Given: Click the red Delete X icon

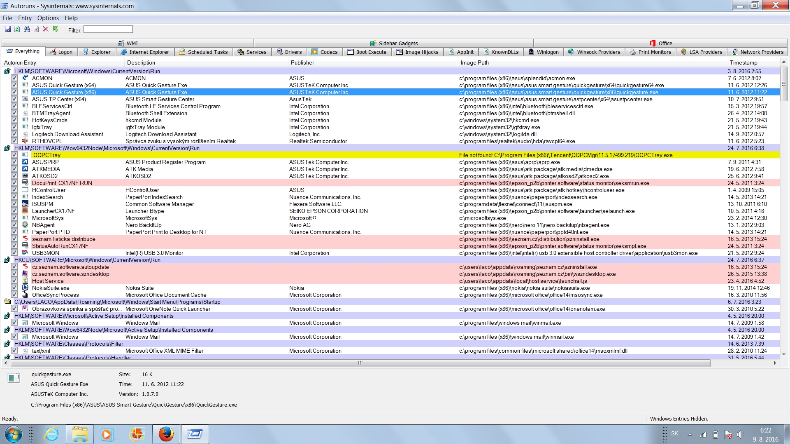Looking at the screenshot, I should coord(46,29).
